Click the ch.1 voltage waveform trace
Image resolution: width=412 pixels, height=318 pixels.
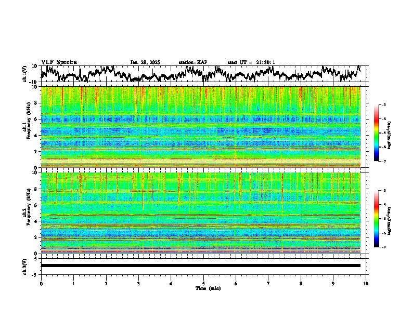pos(200,74)
